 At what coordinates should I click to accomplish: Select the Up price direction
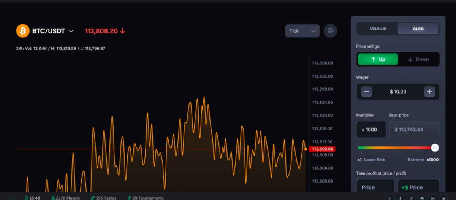pyautogui.click(x=378, y=59)
